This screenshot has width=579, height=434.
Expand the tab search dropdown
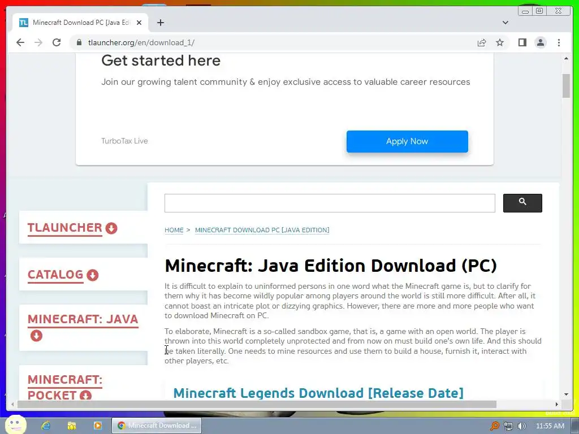click(x=505, y=23)
